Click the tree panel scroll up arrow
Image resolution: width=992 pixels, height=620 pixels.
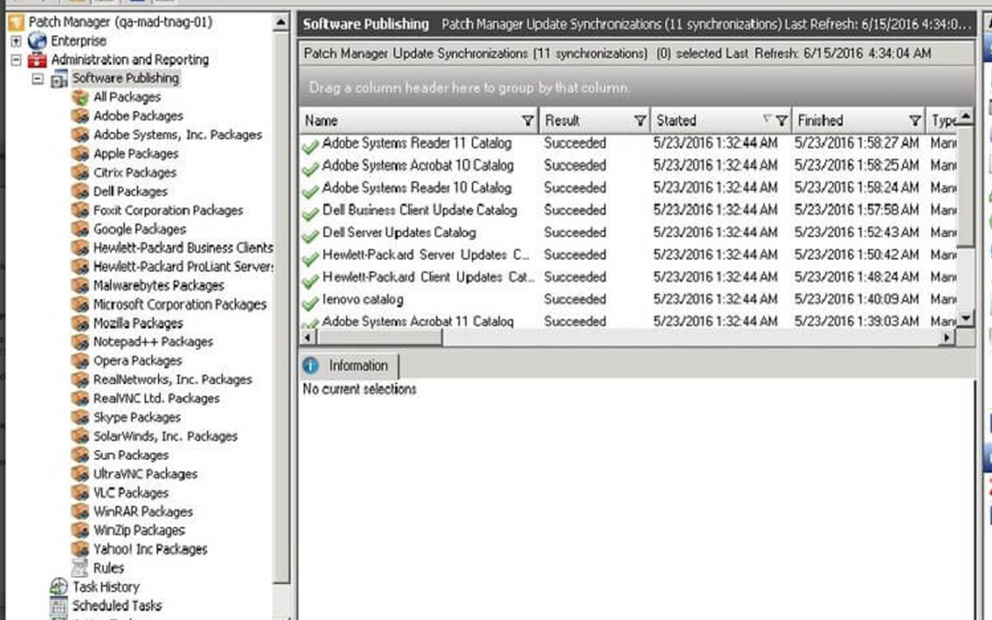click(281, 22)
